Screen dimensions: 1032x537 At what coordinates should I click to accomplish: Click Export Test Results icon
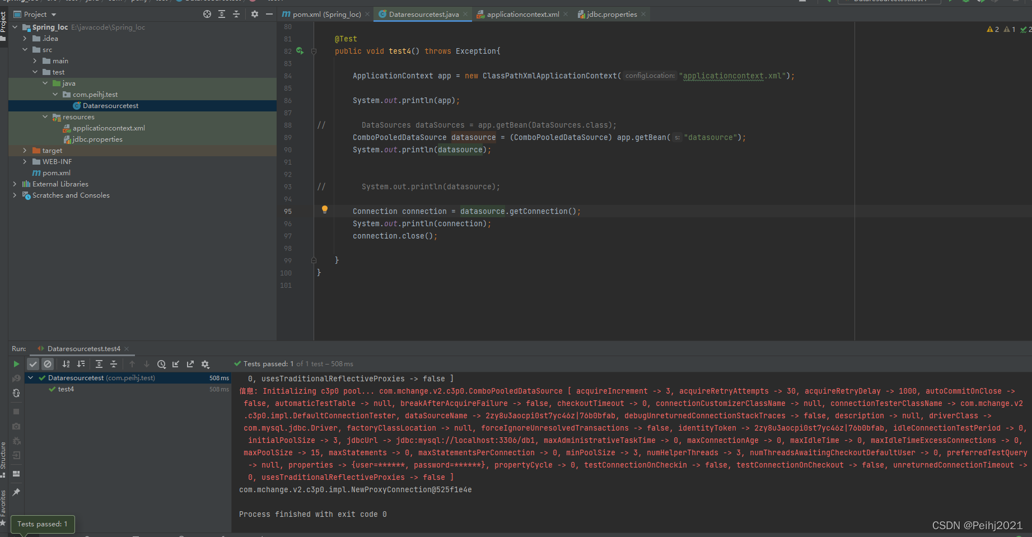point(190,364)
